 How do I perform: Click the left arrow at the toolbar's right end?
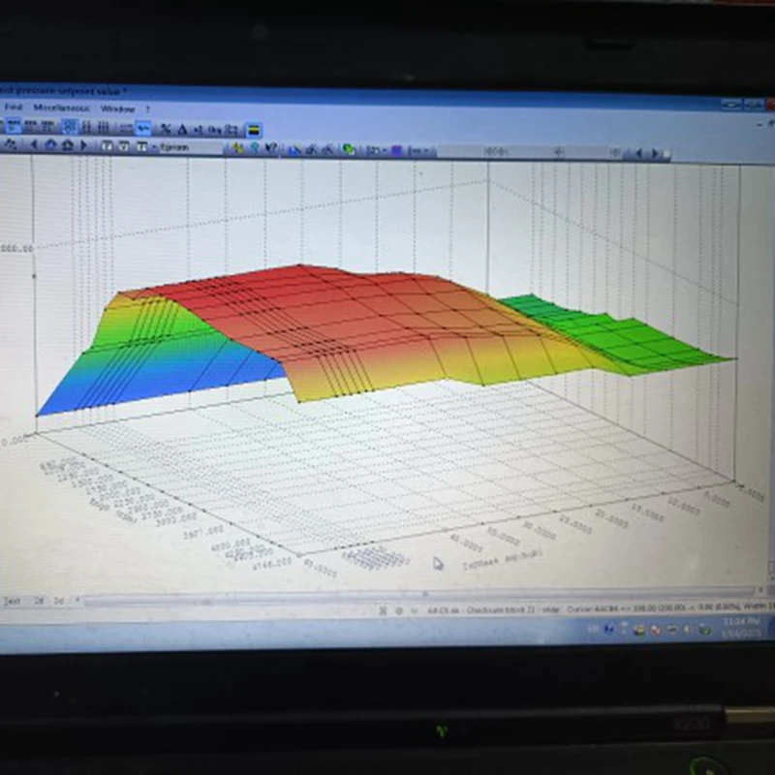click(x=639, y=153)
